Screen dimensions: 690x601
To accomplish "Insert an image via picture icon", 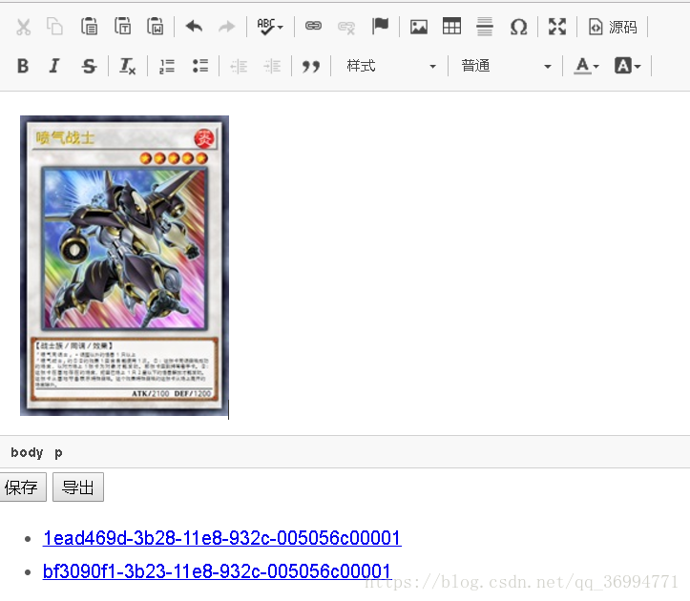I will point(419,27).
